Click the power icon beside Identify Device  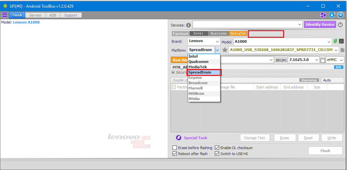point(340,25)
